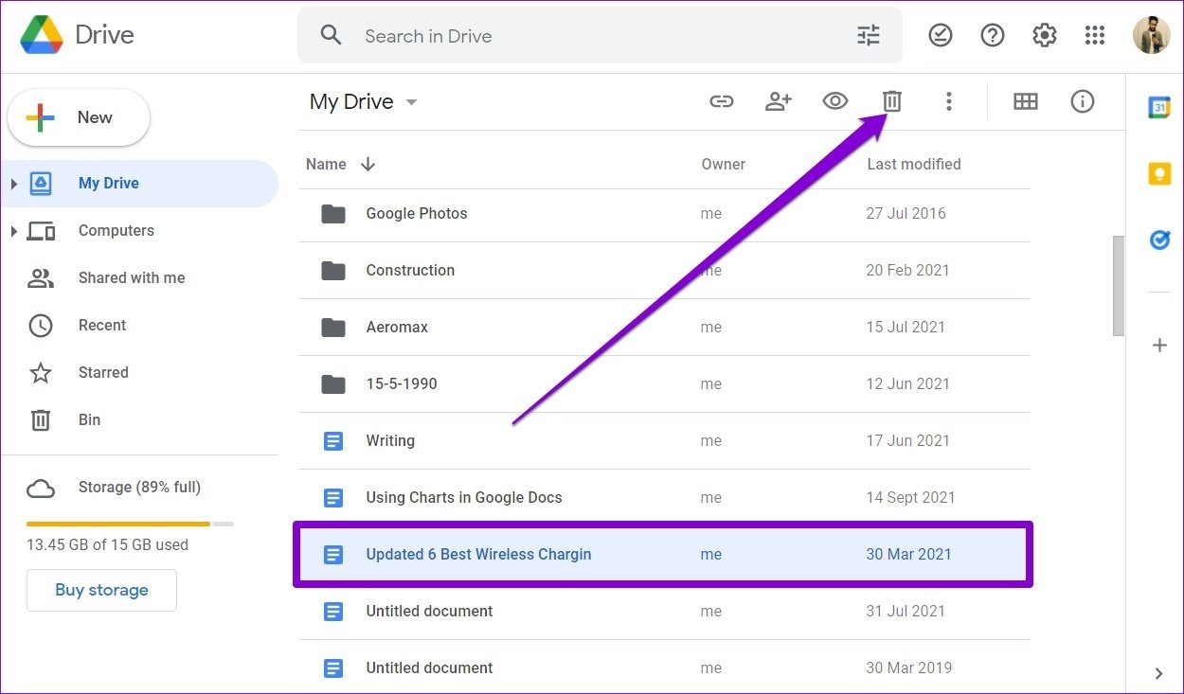Screen dimensions: 1184x694
Task: Open the Tasks icon in the side panel
Action: point(1159,240)
